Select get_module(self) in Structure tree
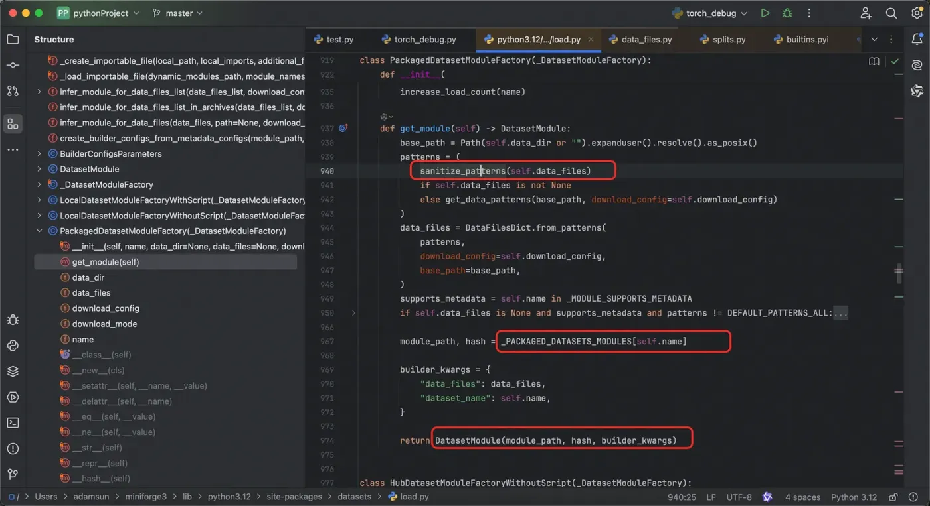The image size is (930, 506). pyautogui.click(x=165, y=262)
